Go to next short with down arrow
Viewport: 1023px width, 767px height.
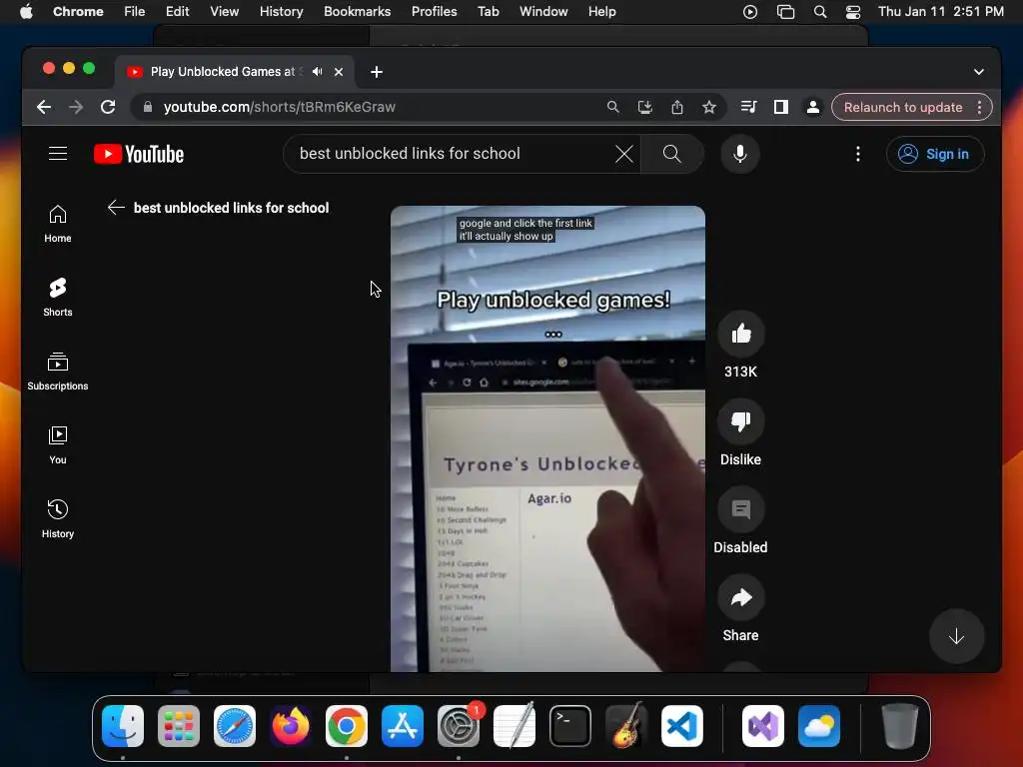coord(956,636)
